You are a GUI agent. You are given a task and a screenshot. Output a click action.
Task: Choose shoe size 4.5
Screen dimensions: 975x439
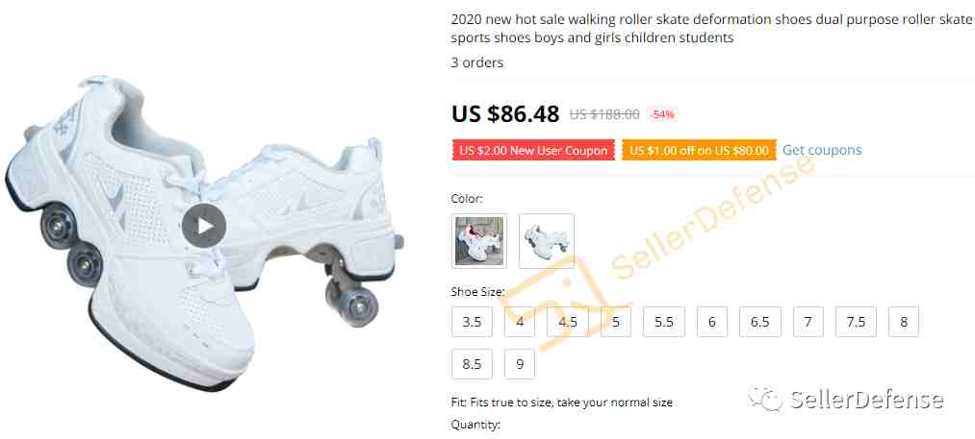(x=568, y=322)
